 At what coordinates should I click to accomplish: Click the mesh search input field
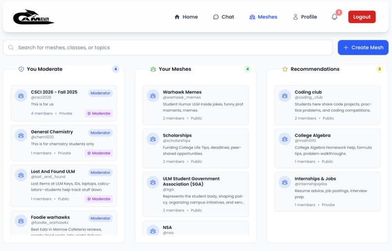pyautogui.click(x=168, y=48)
